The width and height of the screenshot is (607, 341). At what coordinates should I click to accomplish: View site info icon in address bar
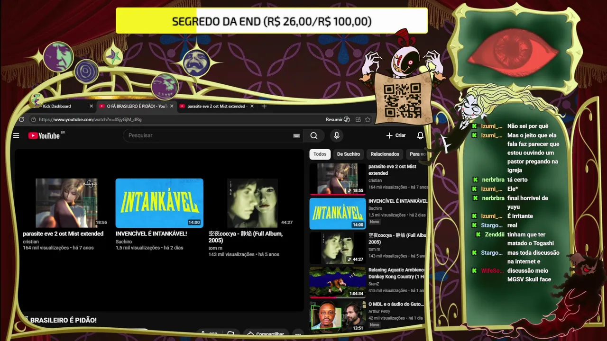click(x=33, y=119)
